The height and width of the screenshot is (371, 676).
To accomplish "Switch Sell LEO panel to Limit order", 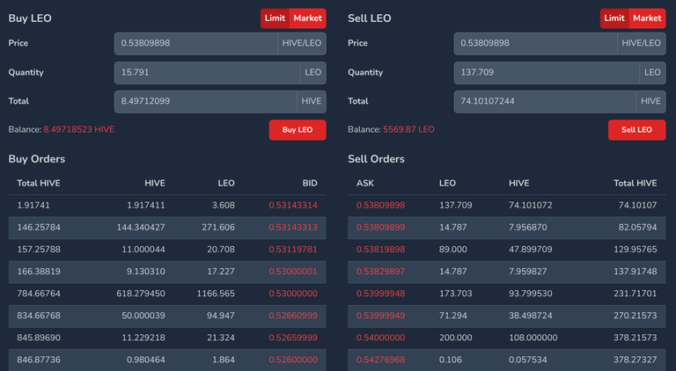I will coord(614,18).
